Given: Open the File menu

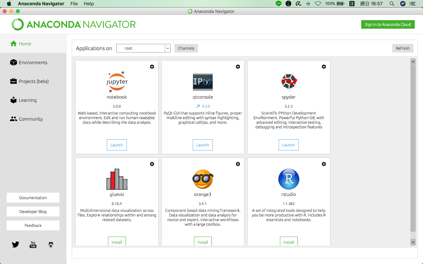Looking at the screenshot, I should (74, 4).
